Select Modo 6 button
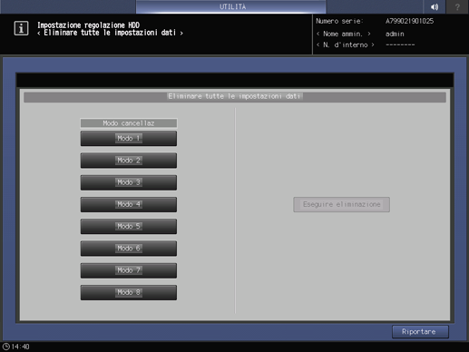Viewport: 469px width, 352px height. (x=129, y=249)
